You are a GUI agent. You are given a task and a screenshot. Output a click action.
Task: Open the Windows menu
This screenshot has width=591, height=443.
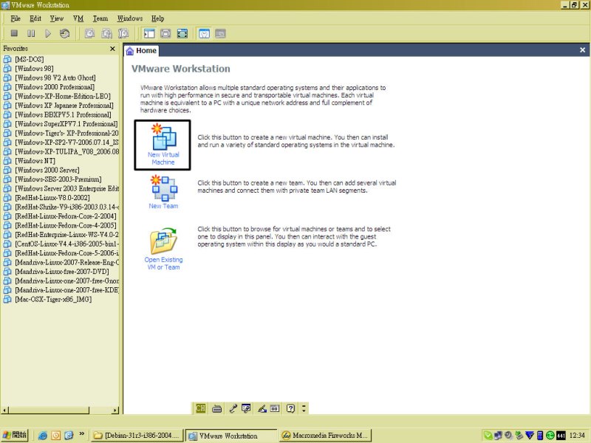pos(130,18)
